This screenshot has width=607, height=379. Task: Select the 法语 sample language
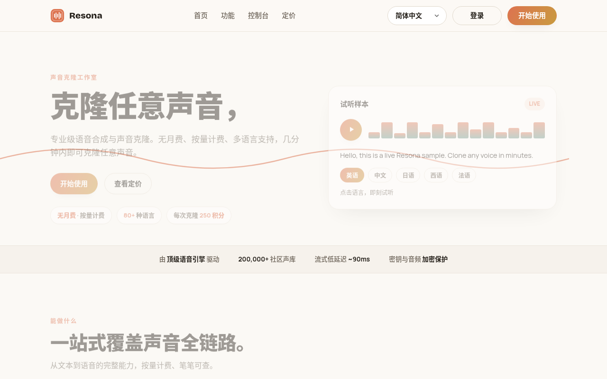coord(464,175)
